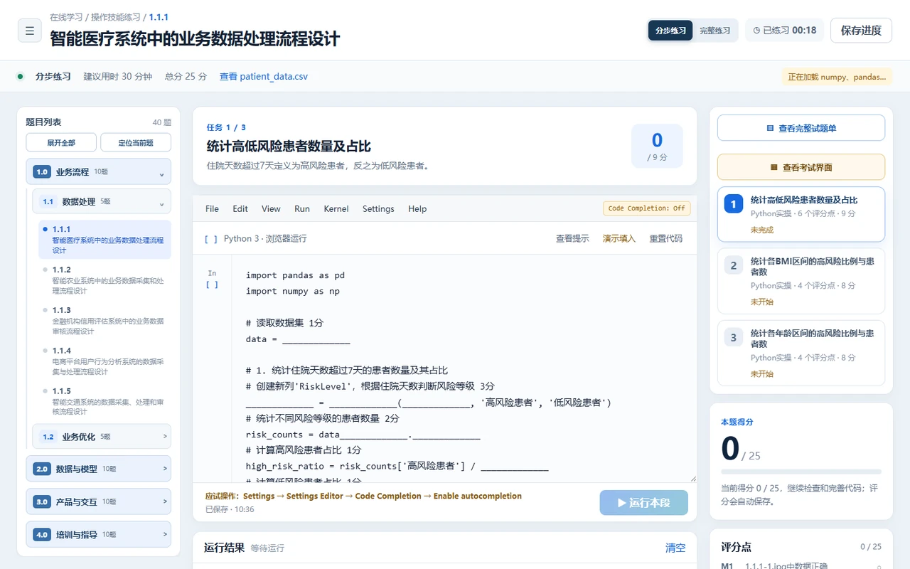Open the hamburger sidebar menu icon
Screen dimensions: 910x569
[29, 31]
